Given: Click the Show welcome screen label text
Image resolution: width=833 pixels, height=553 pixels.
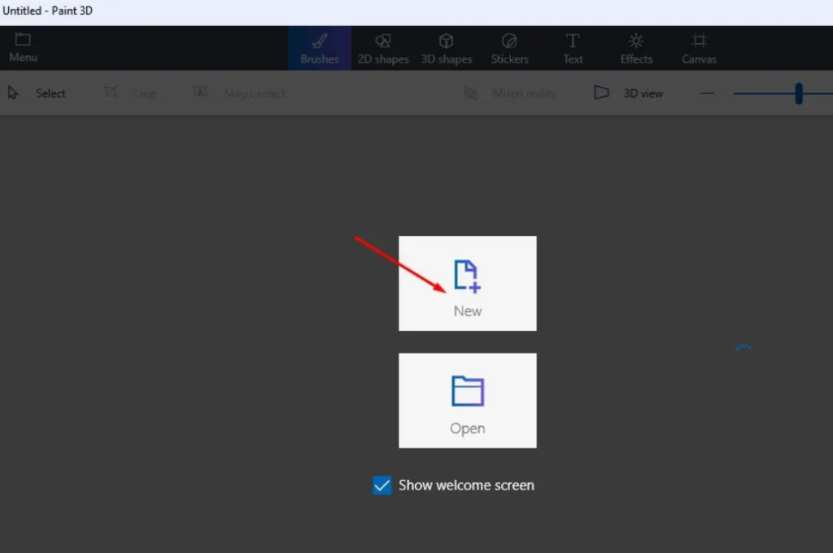Looking at the screenshot, I should pyautogui.click(x=466, y=486).
